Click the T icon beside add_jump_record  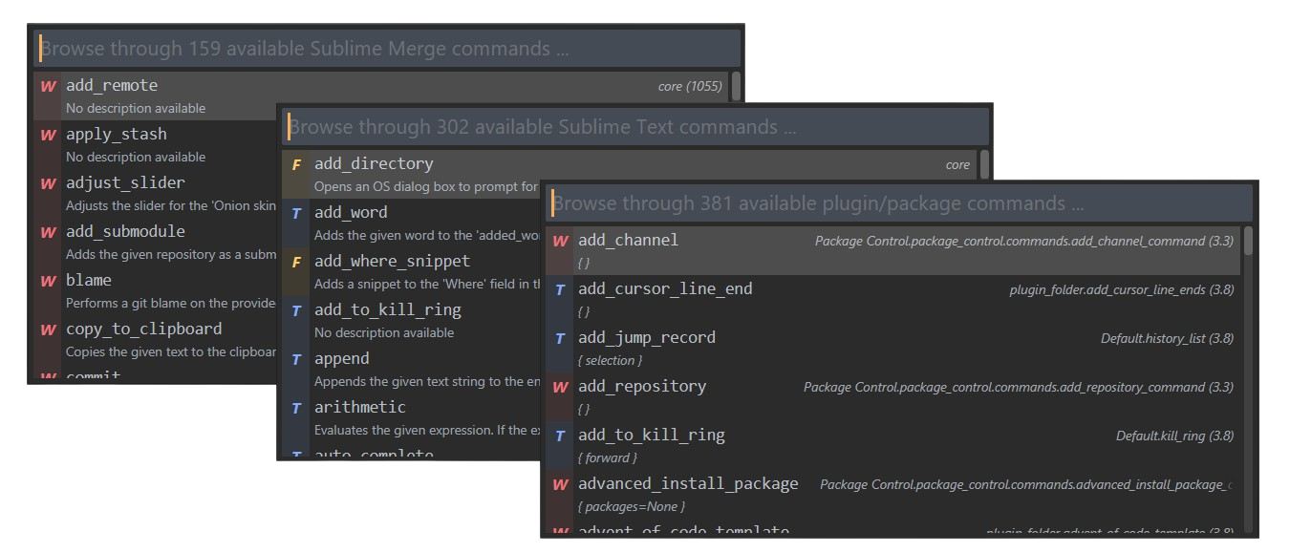click(560, 338)
